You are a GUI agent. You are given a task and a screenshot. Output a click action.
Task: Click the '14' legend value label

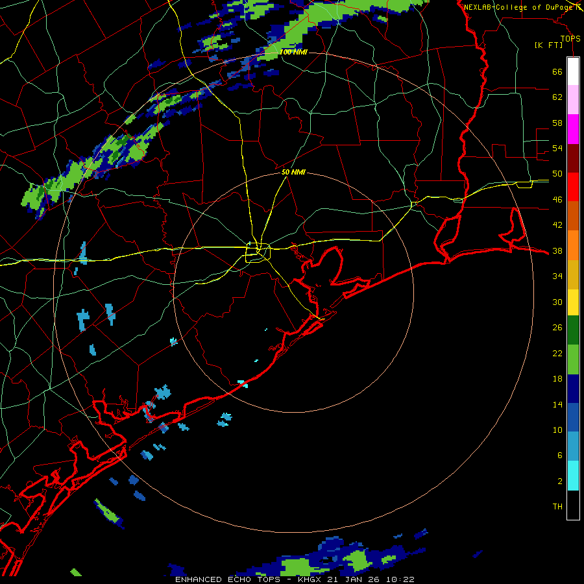pos(557,404)
